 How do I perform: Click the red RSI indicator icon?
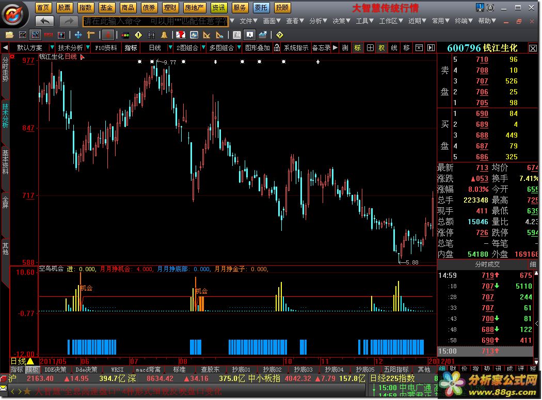click(x=49, y=35)
